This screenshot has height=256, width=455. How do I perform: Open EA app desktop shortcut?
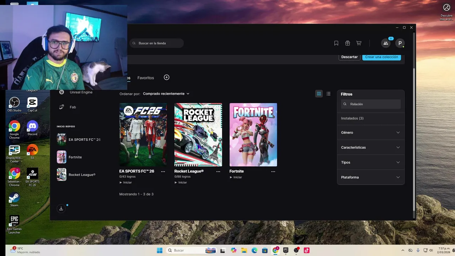click(x=32, y=151)
